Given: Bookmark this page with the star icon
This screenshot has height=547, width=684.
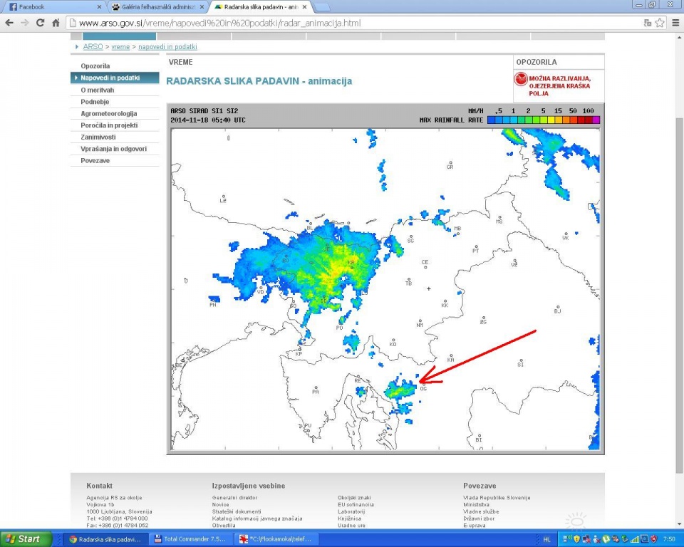Looking at the screenshot, I should tap(660, 23).
